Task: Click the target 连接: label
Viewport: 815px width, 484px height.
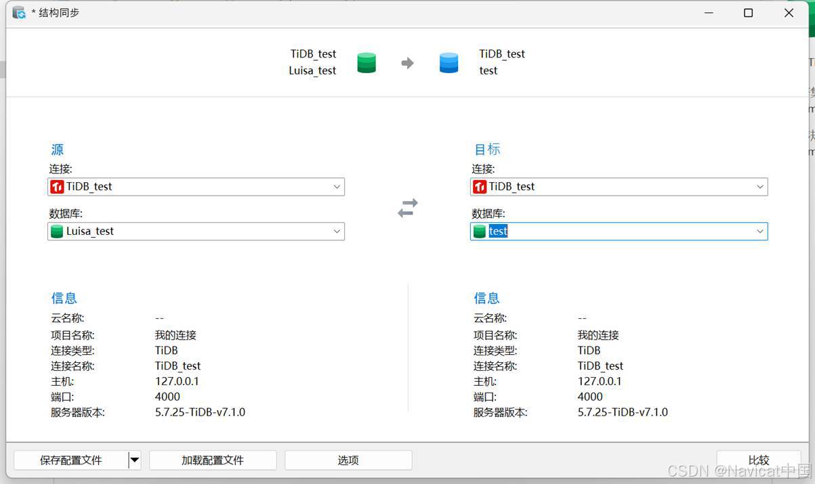Action: [483, 169]
